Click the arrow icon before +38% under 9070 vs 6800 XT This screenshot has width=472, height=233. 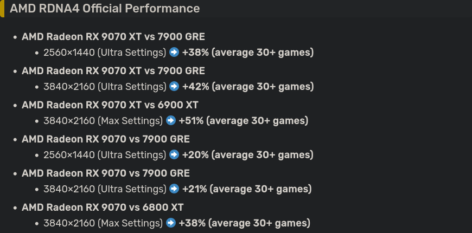[171, 223]
